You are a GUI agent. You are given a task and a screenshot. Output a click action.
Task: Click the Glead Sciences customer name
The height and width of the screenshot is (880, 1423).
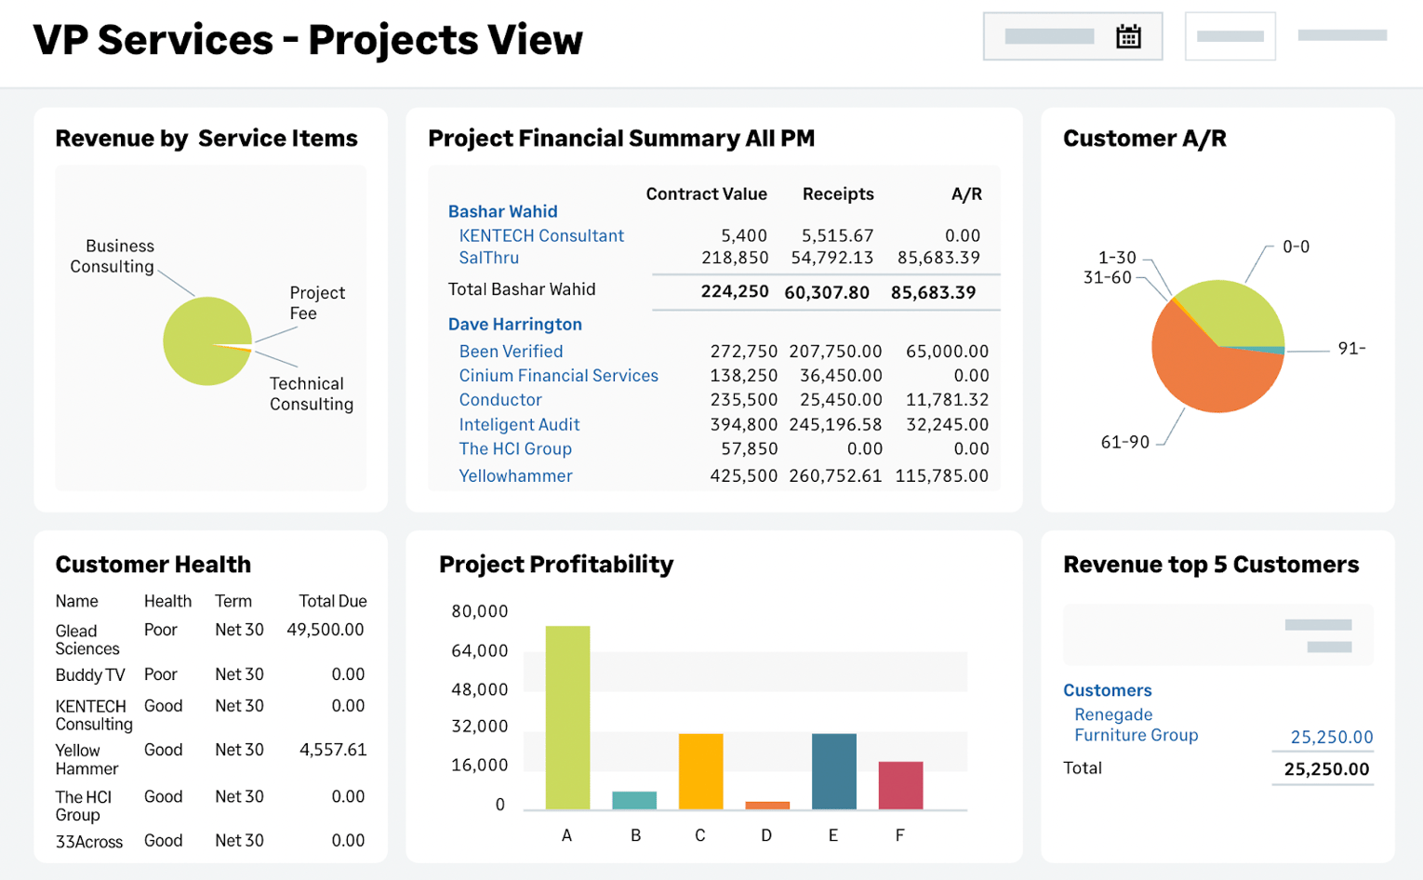tap(86, 639)
